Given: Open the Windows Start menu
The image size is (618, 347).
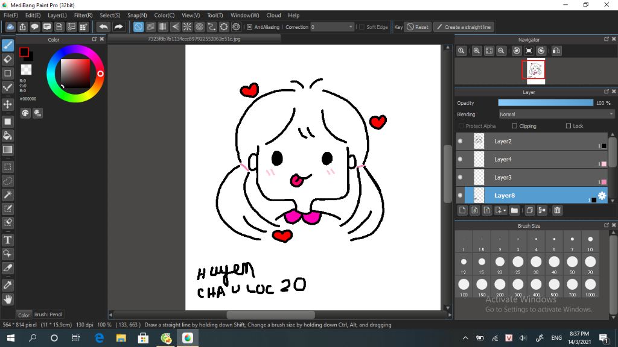Looking at the screenshot, I should [11, 338].
